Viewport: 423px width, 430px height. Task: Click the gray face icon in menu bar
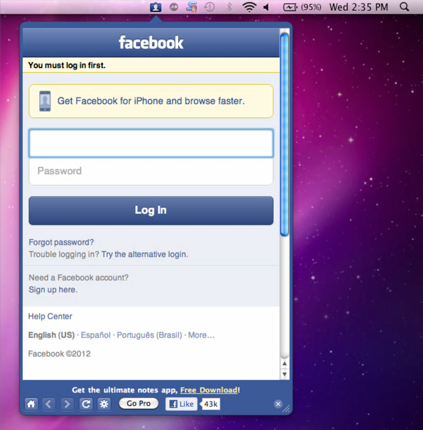click(x=174, y=7)
